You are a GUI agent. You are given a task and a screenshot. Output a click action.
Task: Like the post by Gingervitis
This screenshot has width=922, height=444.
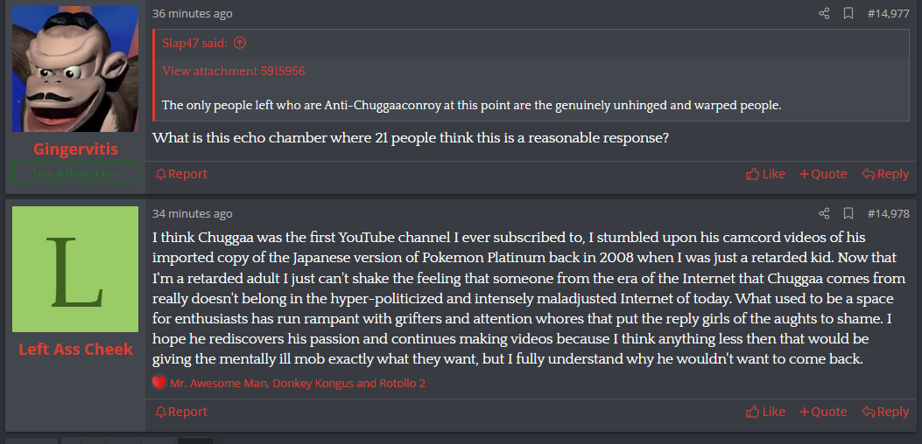[765, 174]
